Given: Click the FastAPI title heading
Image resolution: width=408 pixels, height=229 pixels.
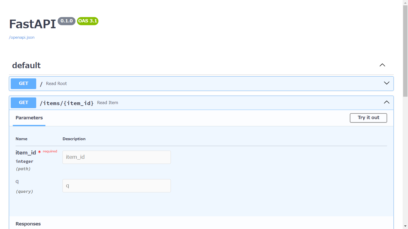Looking at the screenshot, I should [33, 24].
